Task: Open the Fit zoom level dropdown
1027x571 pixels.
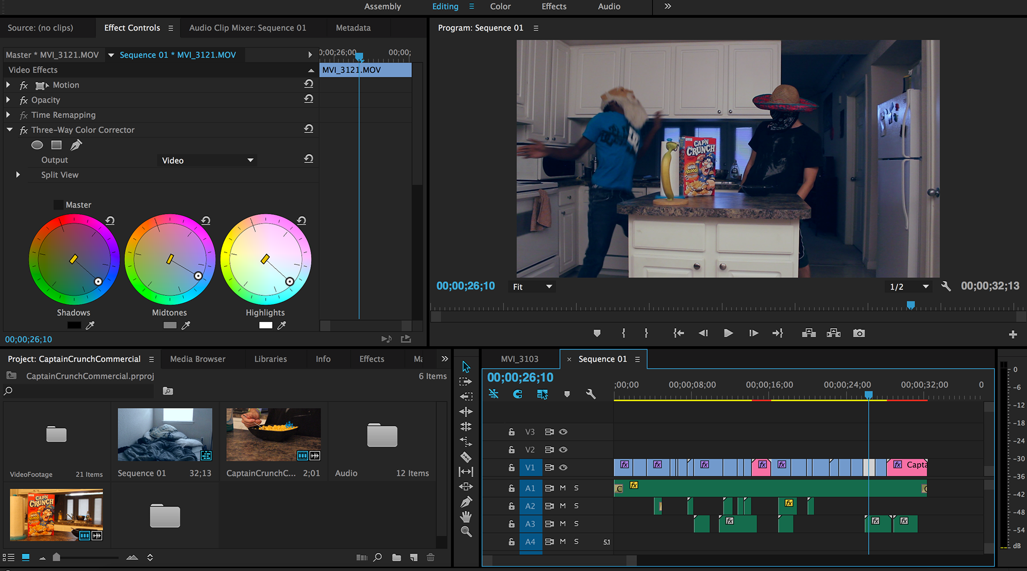Action: click(x=532, y=287)
